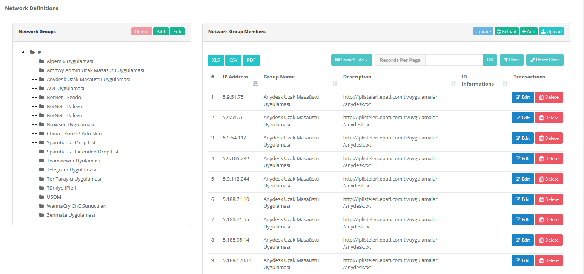Add a new network group member

pyautogui.click(x=529, y=32)
